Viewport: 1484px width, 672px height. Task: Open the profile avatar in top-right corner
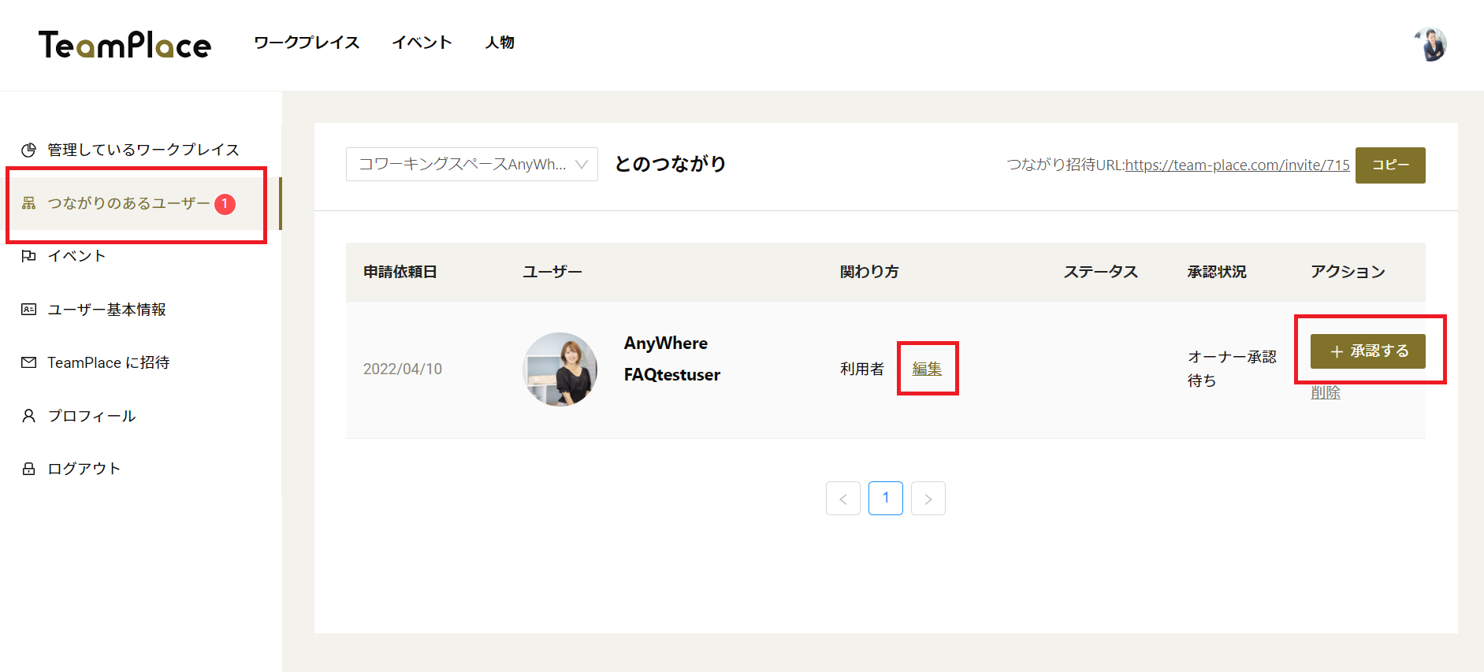1430,44
